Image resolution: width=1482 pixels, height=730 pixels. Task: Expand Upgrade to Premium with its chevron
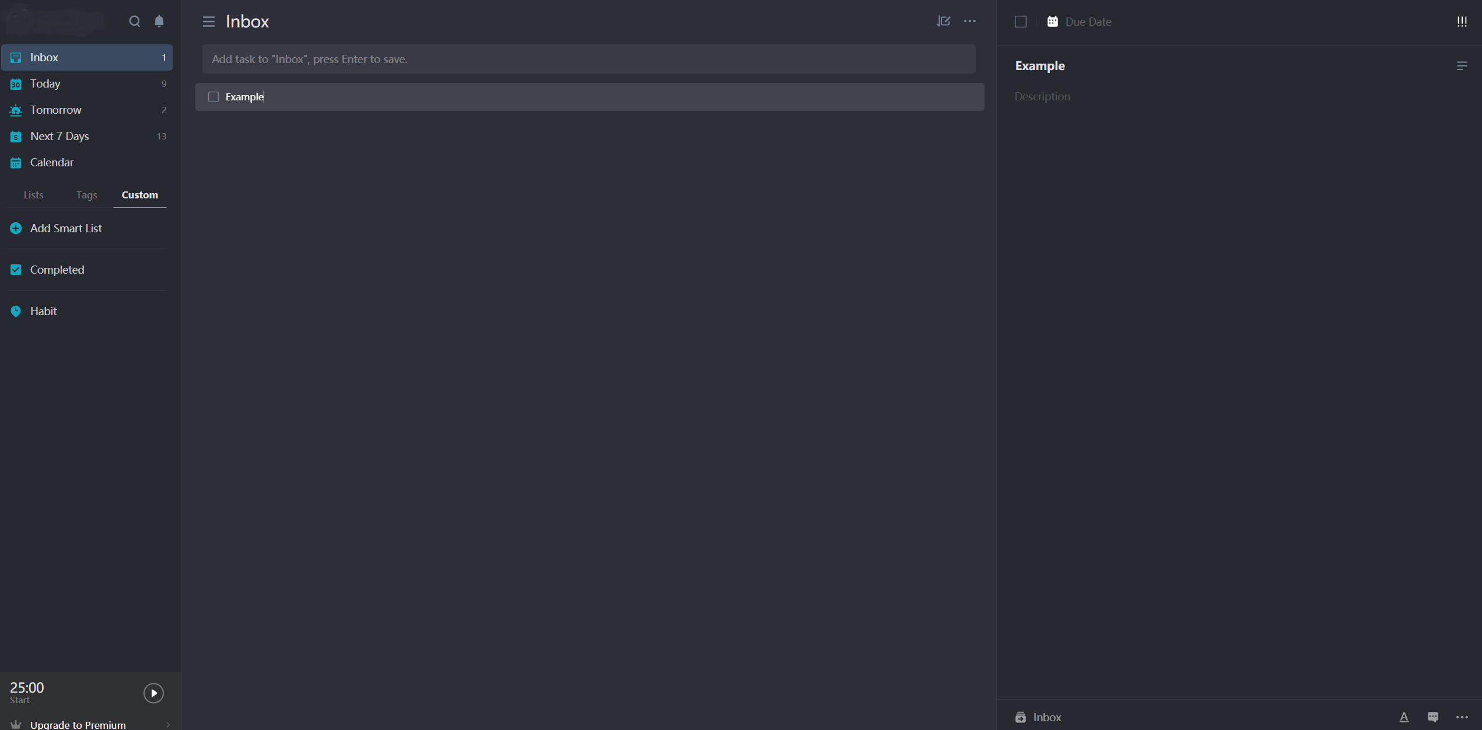coord(167,724)
